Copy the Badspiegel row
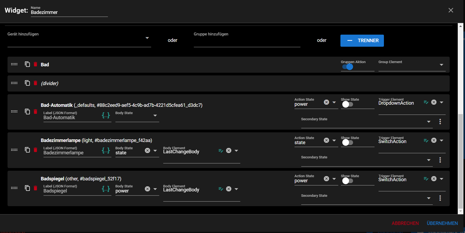465x233 pixels. 27,188
